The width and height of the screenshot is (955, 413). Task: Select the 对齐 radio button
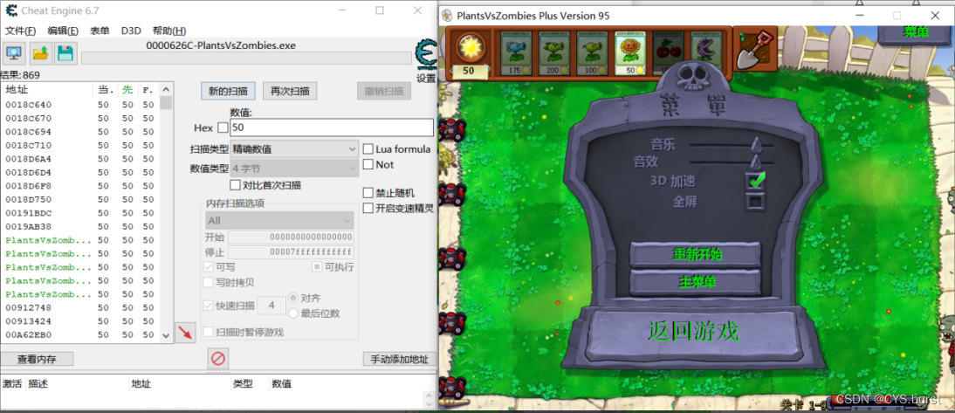293,299
